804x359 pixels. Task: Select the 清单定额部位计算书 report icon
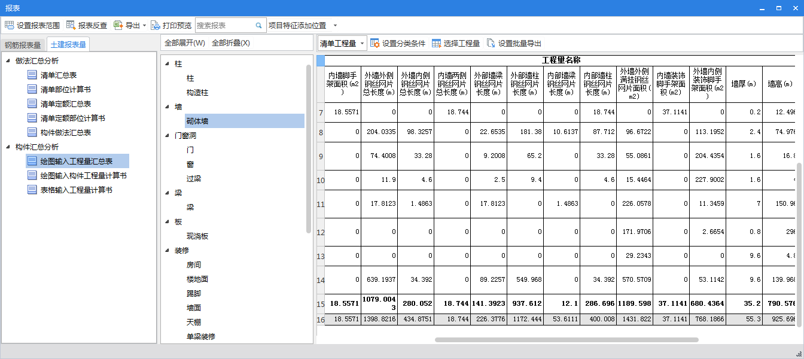pyautogui.click(x=32, y=118)
